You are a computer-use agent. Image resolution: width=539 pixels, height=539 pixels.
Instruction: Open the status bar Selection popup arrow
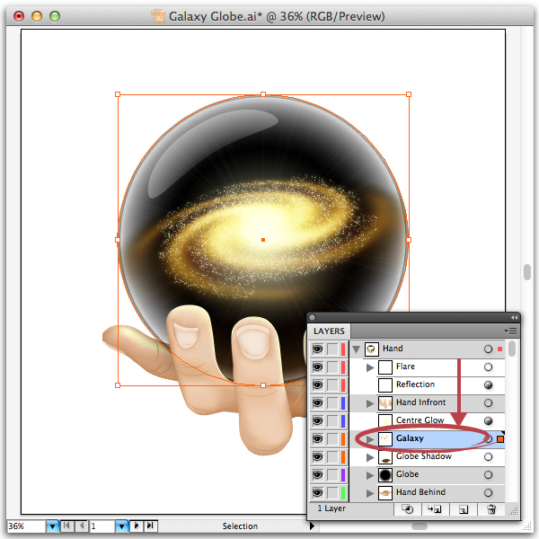tap(312, 526)
